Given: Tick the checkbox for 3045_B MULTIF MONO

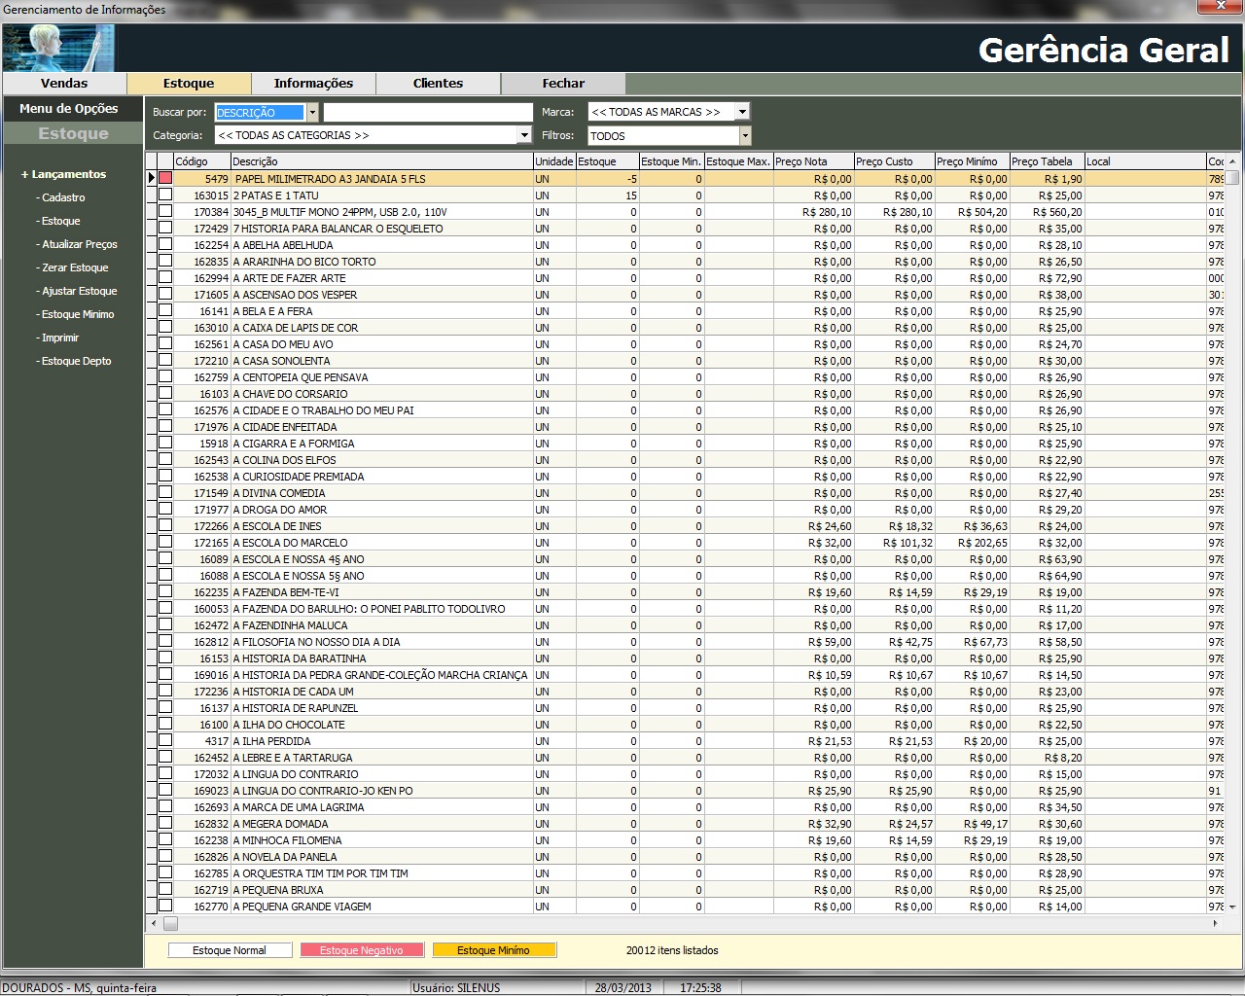Looking at the screenshot, I should pyautogui.click(x=165, y=211).
